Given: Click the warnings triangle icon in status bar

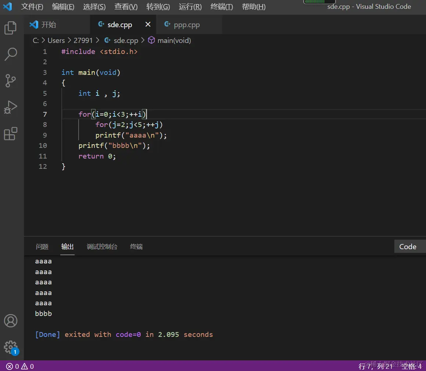Looking at the screenshot, I should coord(25,366).
